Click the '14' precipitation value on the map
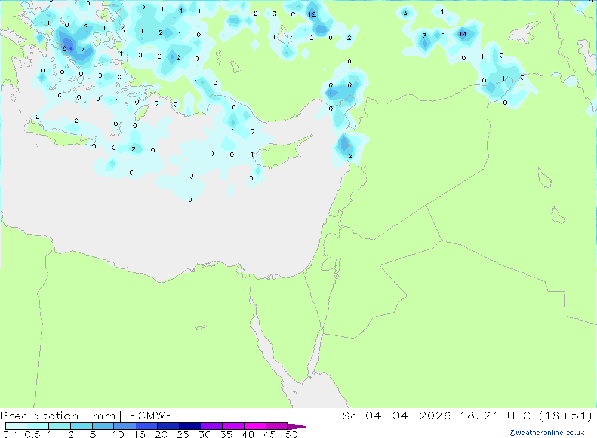This screenshot has height=438, width=597. pos(462,34)
